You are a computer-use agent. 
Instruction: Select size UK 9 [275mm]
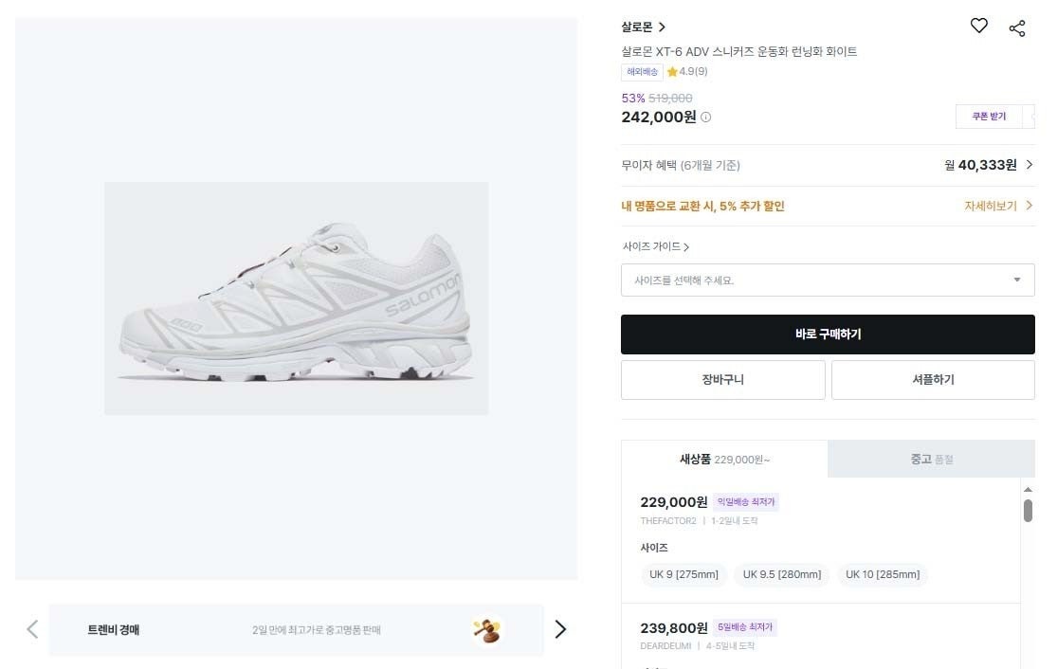[683, 574]
